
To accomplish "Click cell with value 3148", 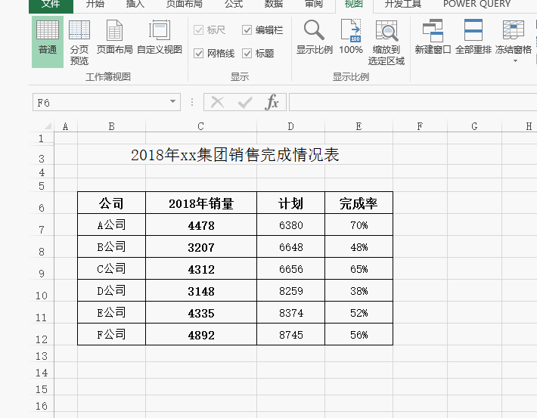I will 201,290.
